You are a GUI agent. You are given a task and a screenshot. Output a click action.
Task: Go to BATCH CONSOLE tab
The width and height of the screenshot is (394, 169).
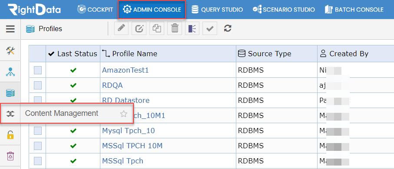(x=354, y=10)
